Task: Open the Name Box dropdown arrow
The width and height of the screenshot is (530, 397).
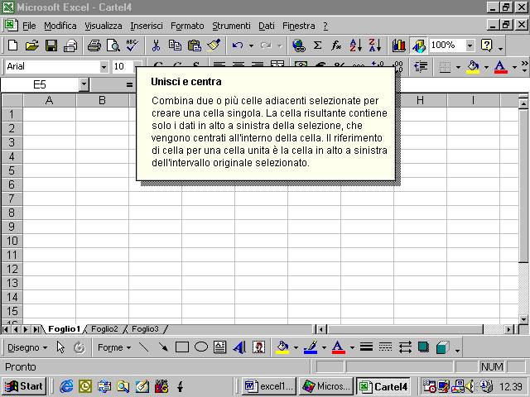Action: tap(84, 84)
